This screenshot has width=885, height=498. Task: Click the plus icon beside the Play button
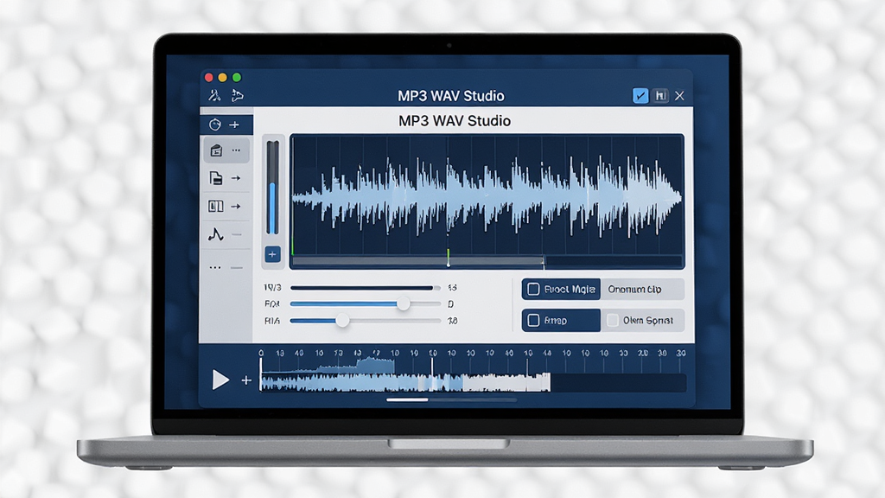coord(246,380)
